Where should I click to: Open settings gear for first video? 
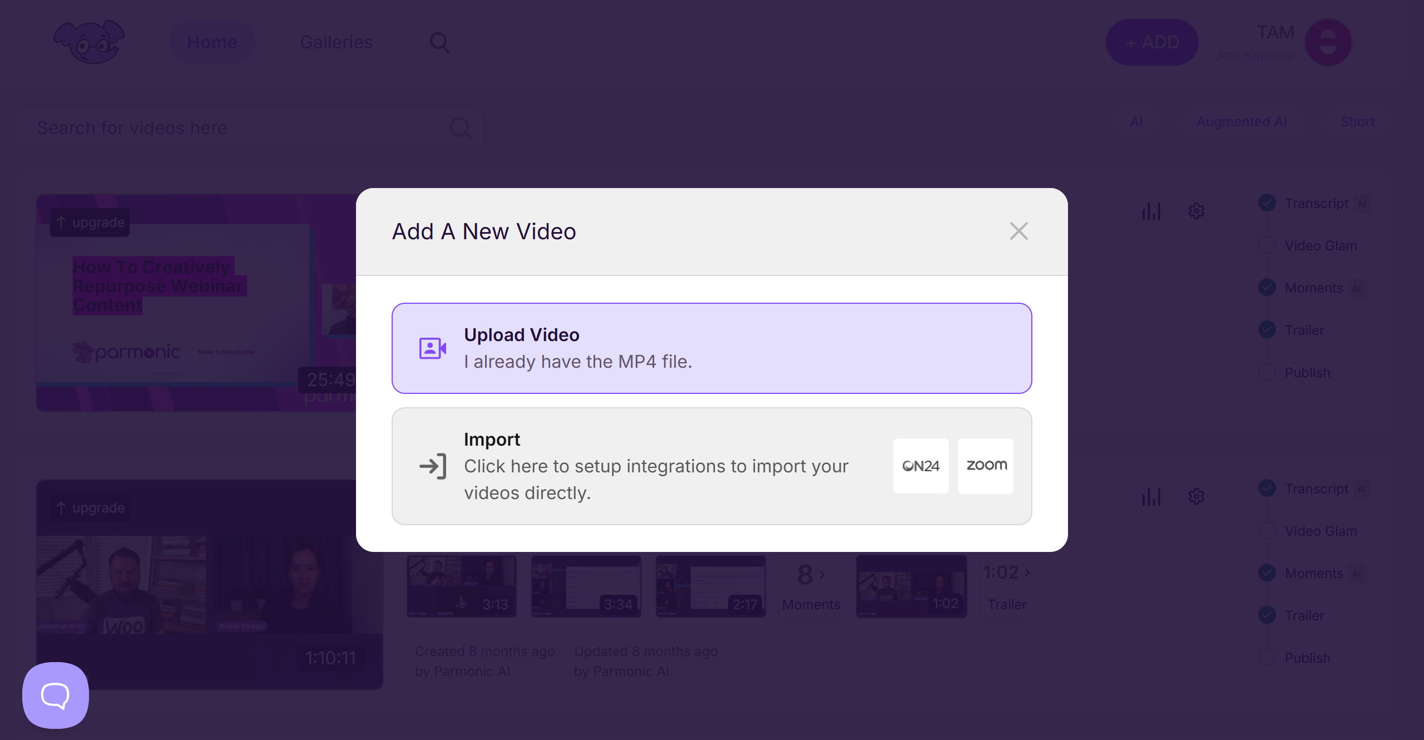[1196, 211]
